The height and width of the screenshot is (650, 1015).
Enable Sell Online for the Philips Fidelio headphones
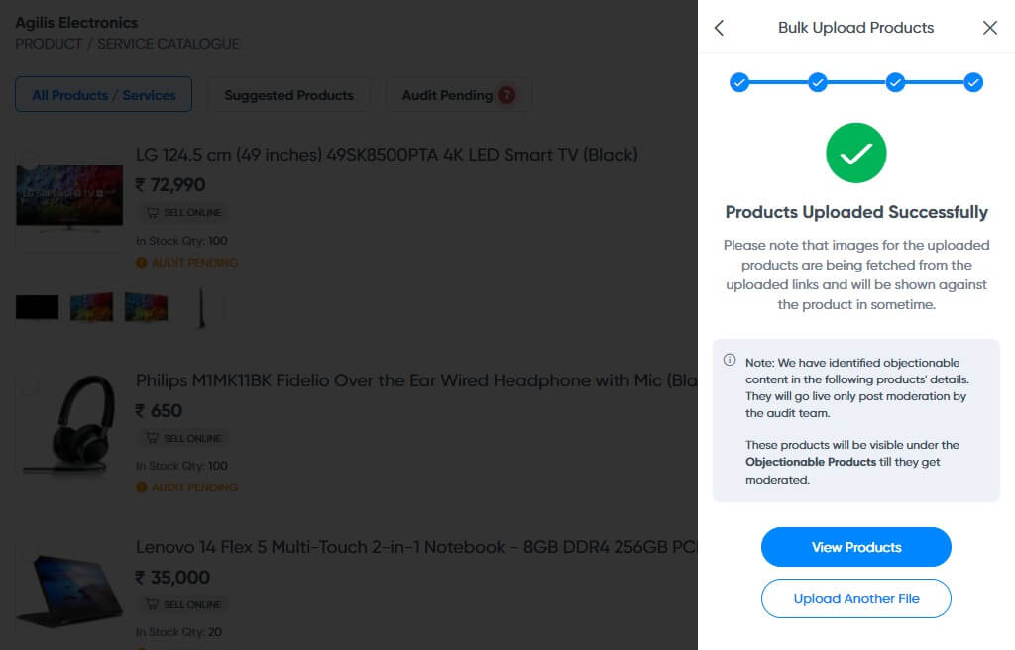click(x=183, y=438)
